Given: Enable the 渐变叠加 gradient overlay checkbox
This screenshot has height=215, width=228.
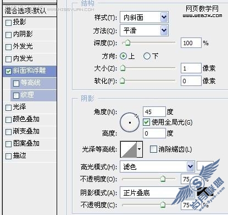Looking at the screenshot, I should [x=8, y=132].
